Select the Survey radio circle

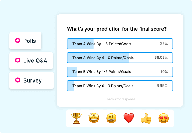pos(18,80)
